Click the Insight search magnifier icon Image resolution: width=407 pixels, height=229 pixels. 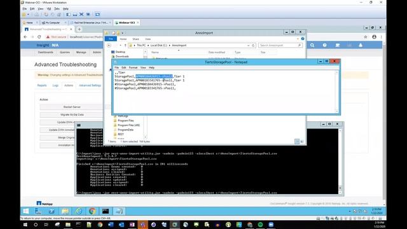pyautogui.click(x=312, y=45)
